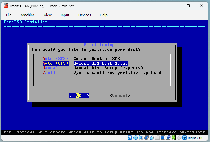
Task: Maximize the VirtualBox window
Action: 188,6
